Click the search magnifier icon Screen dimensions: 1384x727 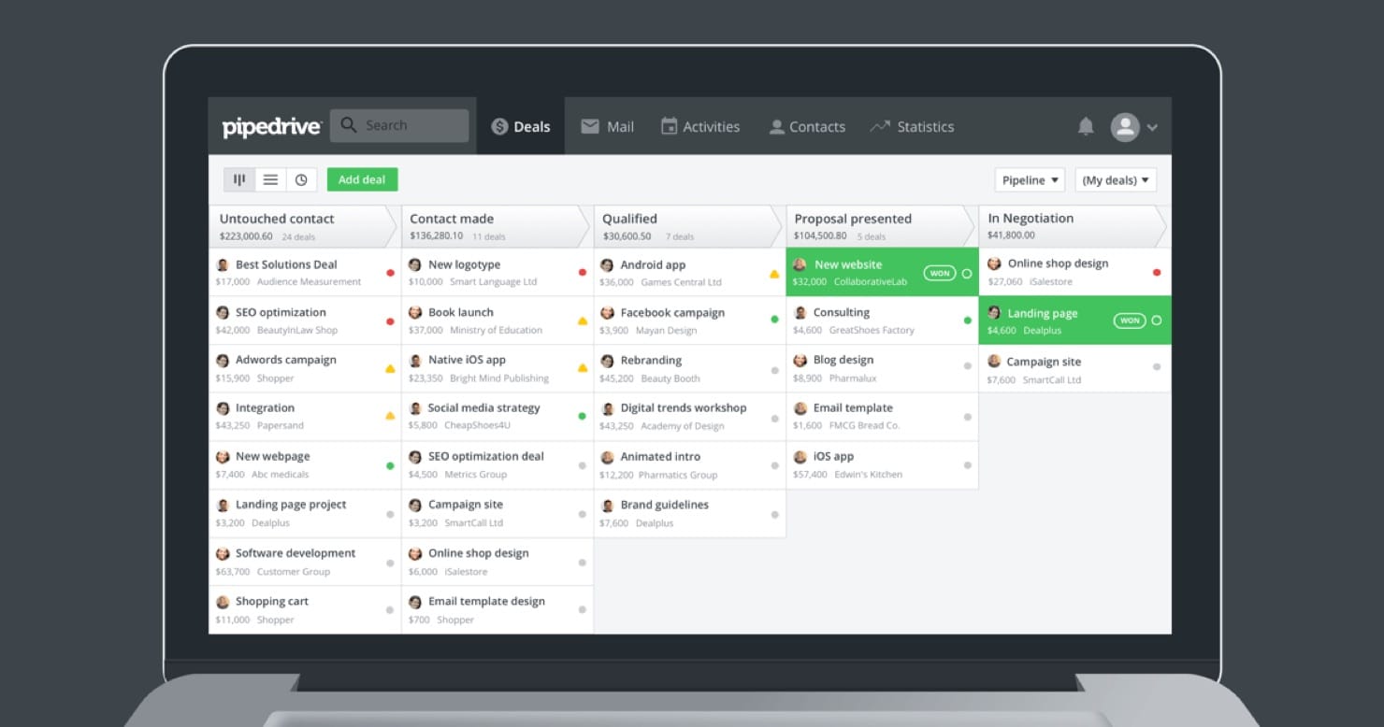(x=349, y=124)
